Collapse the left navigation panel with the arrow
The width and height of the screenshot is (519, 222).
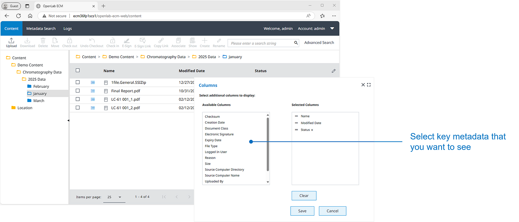(68, 120)
